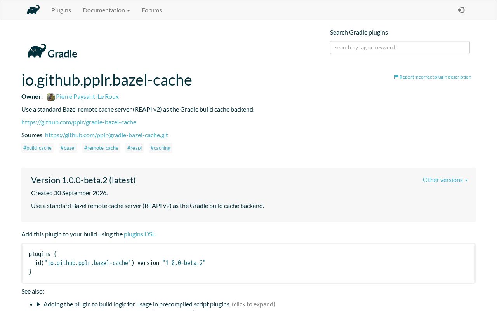Click the Gradle elephant icon in navbar
497x311 pixels.
33,10
